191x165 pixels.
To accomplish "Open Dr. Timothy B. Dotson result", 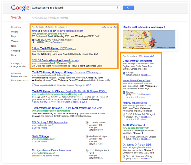I will pyautogui.click(x=70, y=91).
